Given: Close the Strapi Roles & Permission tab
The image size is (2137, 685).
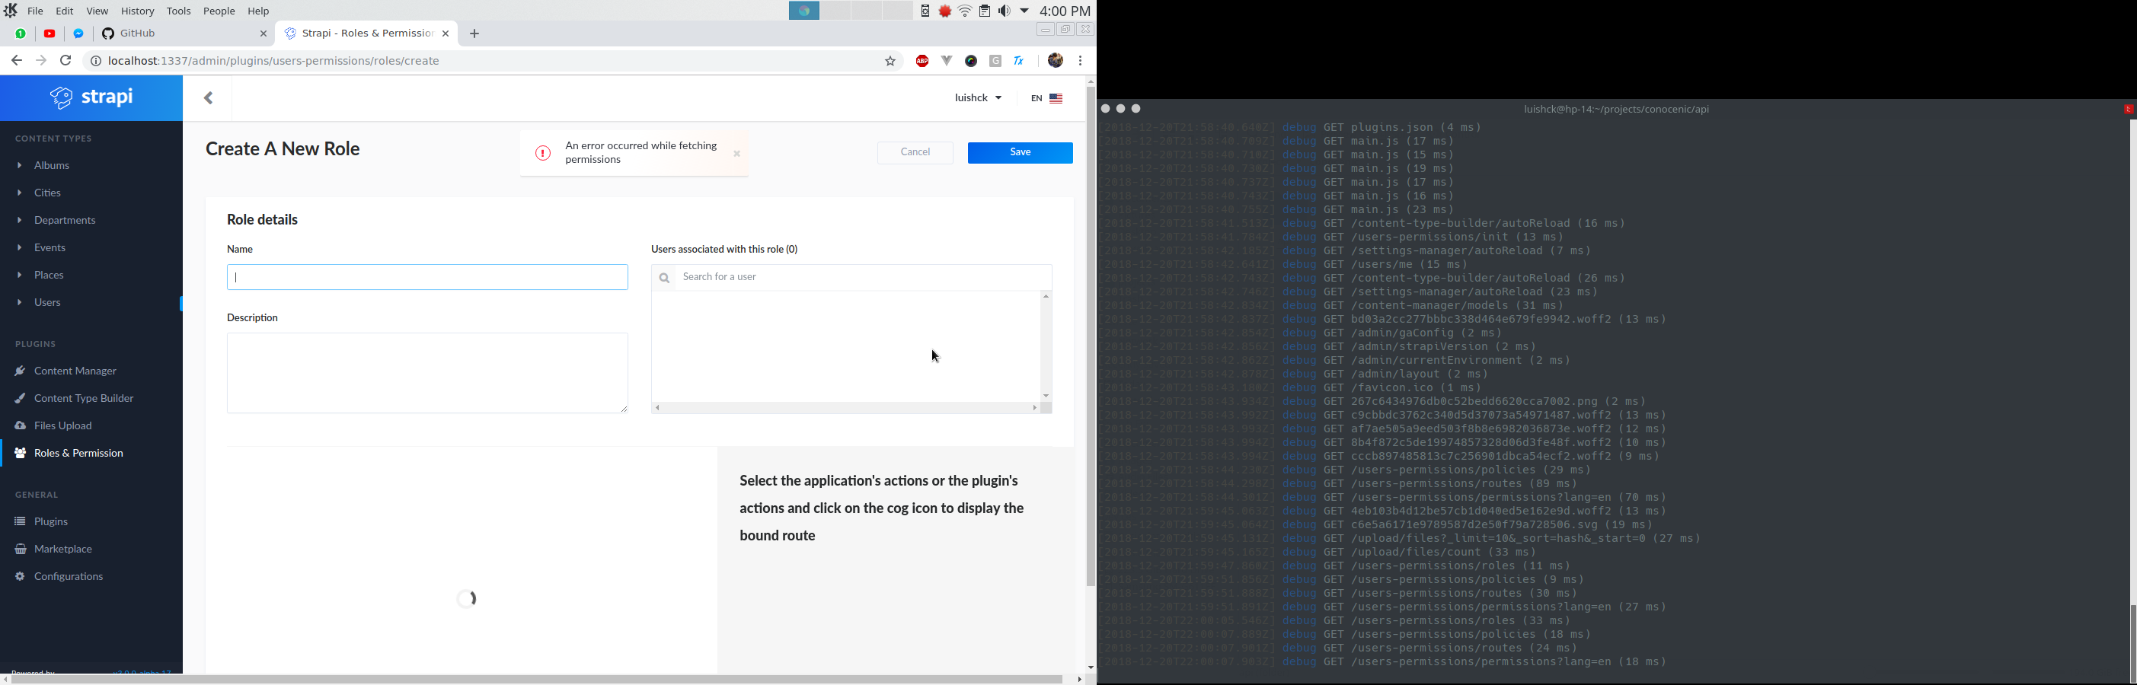Looking at the screenshot, I should click(x=446, y=34).
